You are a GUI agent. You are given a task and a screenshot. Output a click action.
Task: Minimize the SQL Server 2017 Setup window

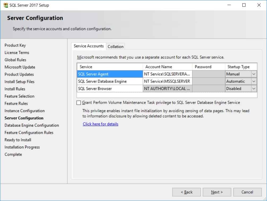229,5
